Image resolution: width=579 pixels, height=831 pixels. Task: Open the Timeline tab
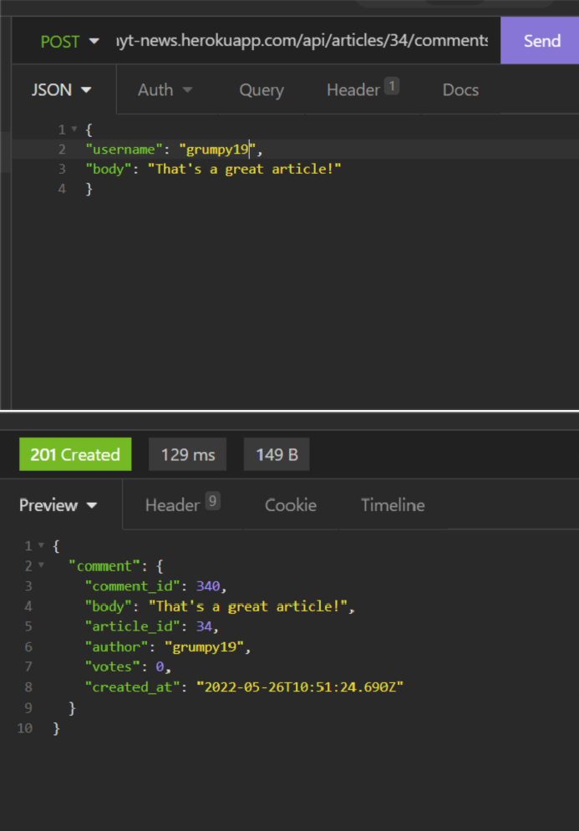click(393, 505)
